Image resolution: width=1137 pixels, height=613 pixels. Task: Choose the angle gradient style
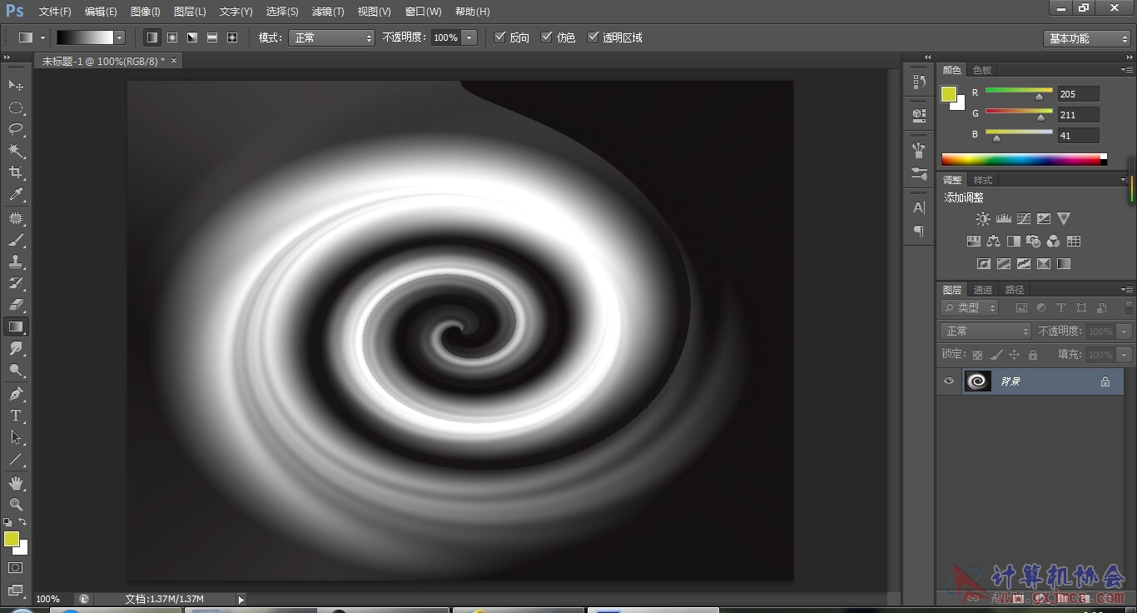(x=192, y=37)
